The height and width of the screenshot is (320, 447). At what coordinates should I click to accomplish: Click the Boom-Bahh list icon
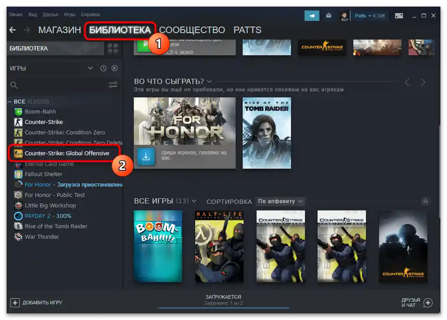18,112
